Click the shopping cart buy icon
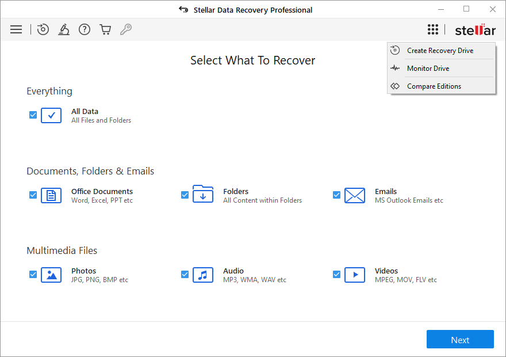 105,29
